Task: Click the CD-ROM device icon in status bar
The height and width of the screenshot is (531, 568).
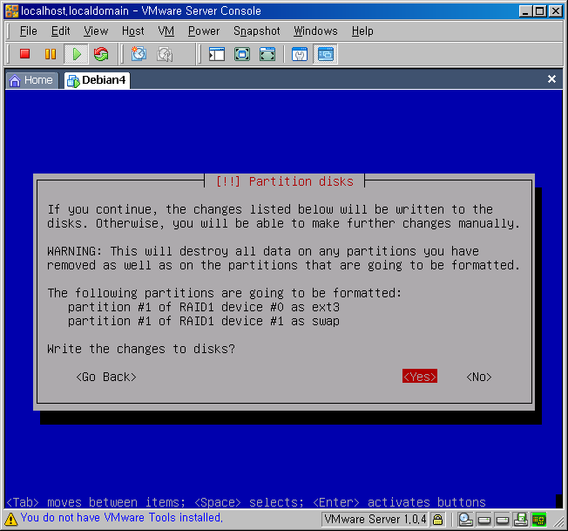Action: tap(466, 520)
